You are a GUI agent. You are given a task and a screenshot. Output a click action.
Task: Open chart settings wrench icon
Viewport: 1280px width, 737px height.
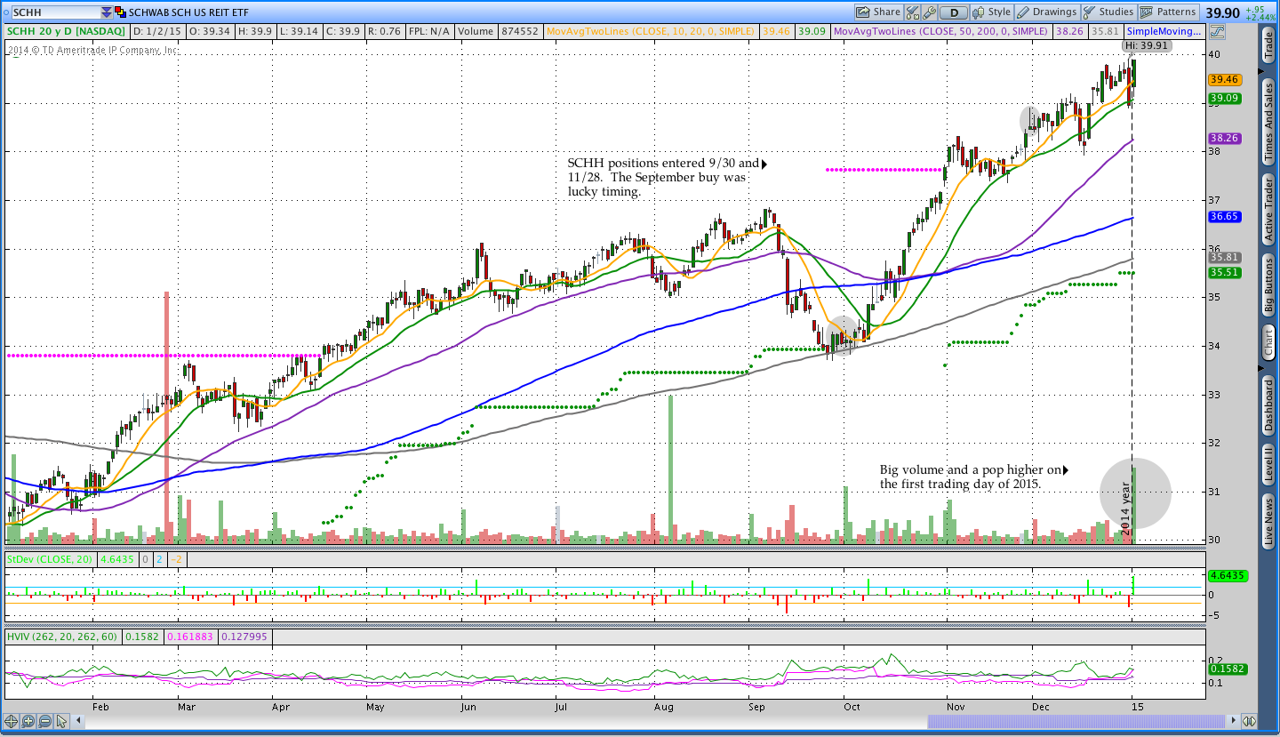tap(930, 12)
